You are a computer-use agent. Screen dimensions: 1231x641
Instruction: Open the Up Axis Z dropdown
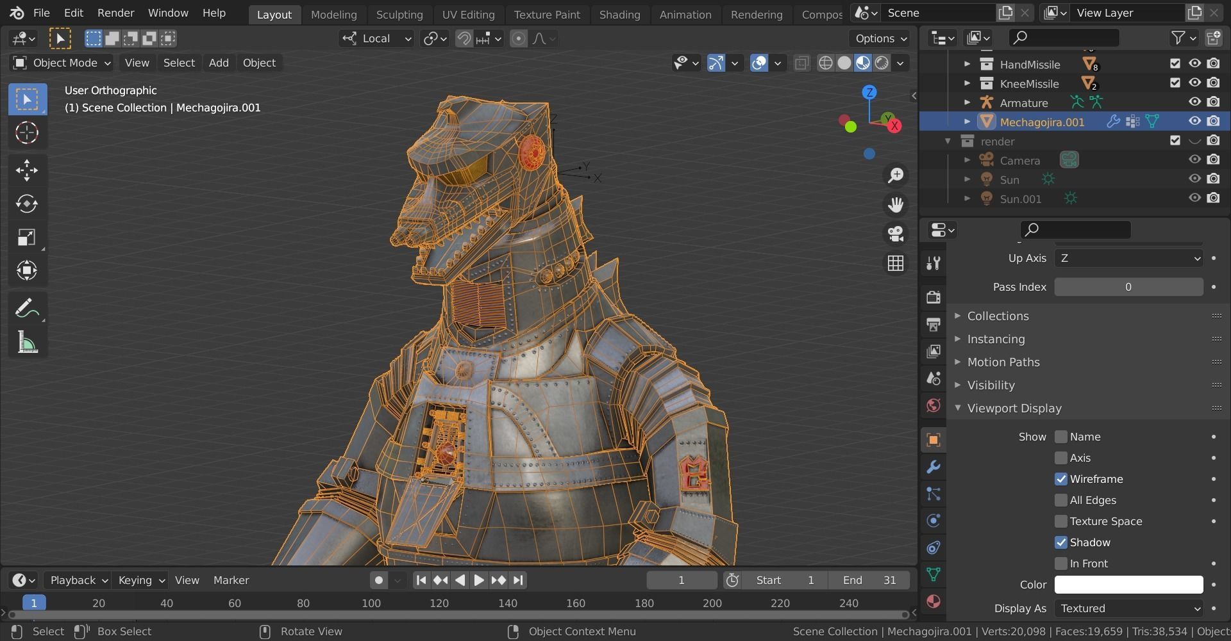pyautogui.click(x=1129, y=258)
